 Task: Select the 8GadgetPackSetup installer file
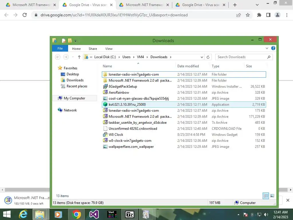pos(184,87)
